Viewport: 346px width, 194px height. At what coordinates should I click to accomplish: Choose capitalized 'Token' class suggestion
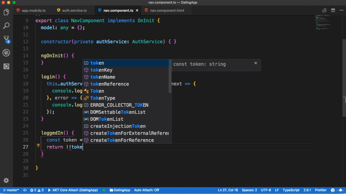126,91
